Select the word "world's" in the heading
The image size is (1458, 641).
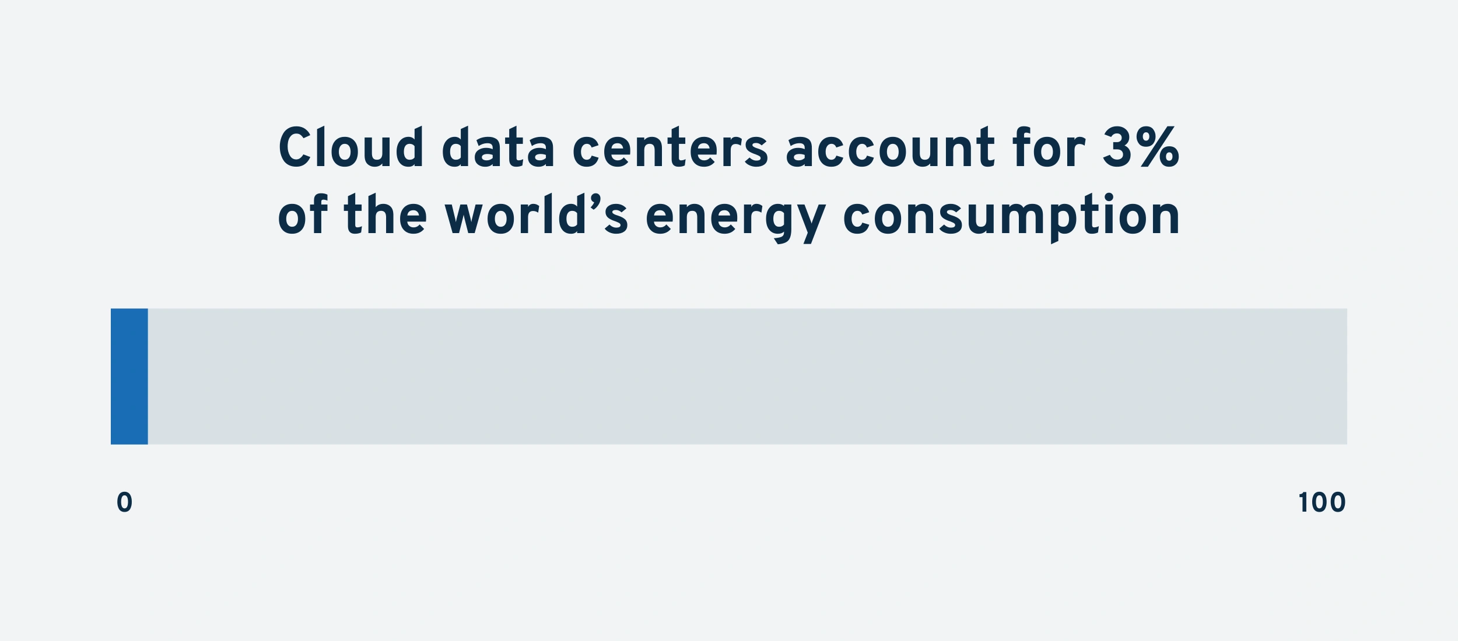click(x=536, y=214)
